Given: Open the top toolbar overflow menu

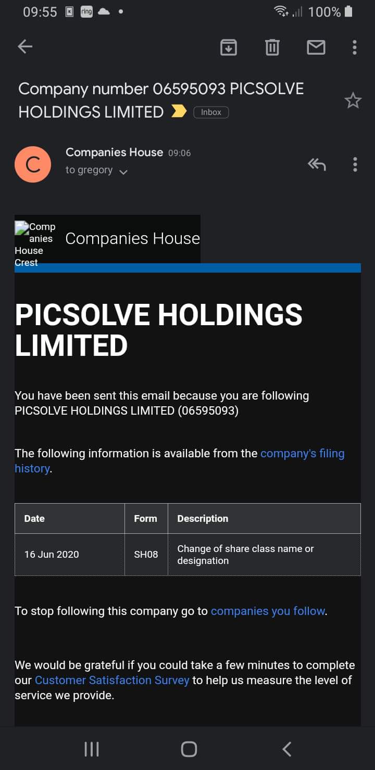Looking at the screenshot, I should 355,47.
